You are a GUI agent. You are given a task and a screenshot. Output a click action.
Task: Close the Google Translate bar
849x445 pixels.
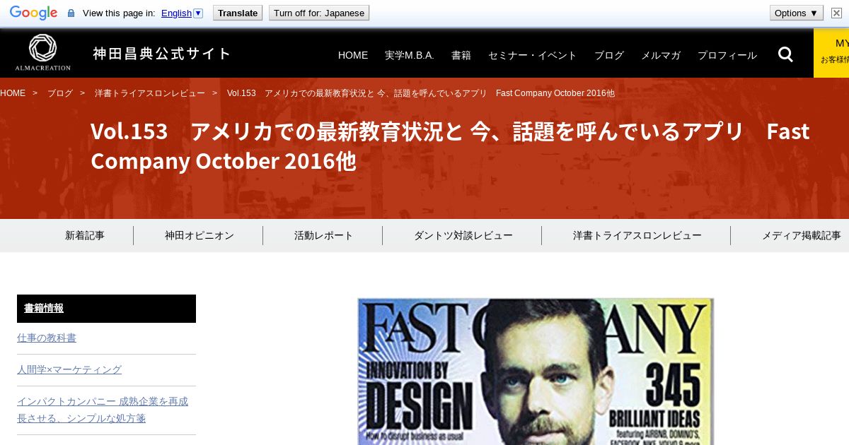(836, 13)
